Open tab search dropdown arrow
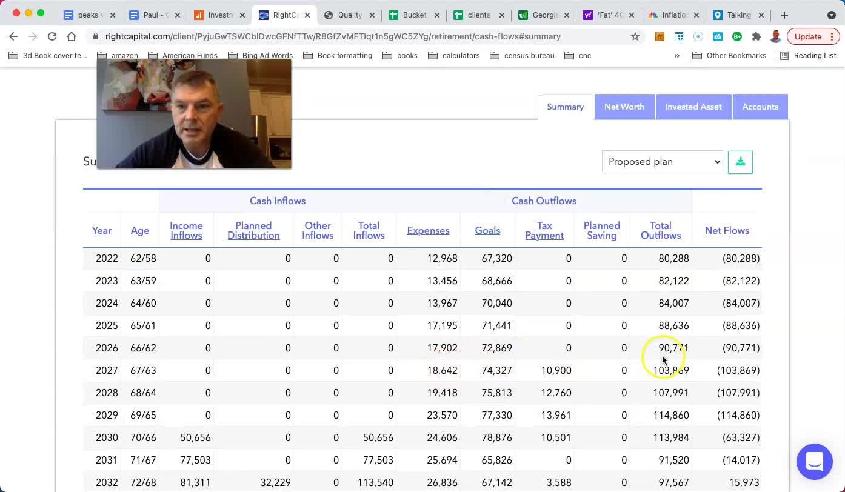845x492 pixels. [x=831, y=15]
